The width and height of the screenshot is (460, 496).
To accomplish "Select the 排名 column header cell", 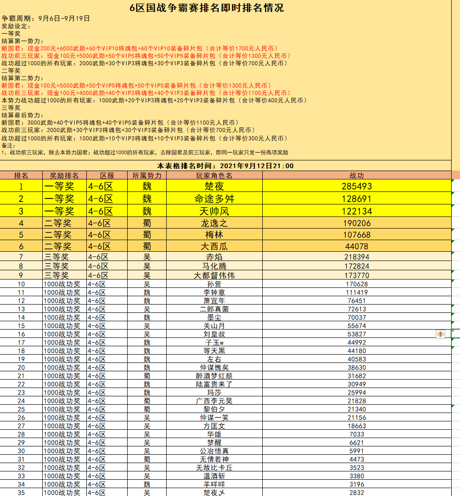I will (21, 175).
